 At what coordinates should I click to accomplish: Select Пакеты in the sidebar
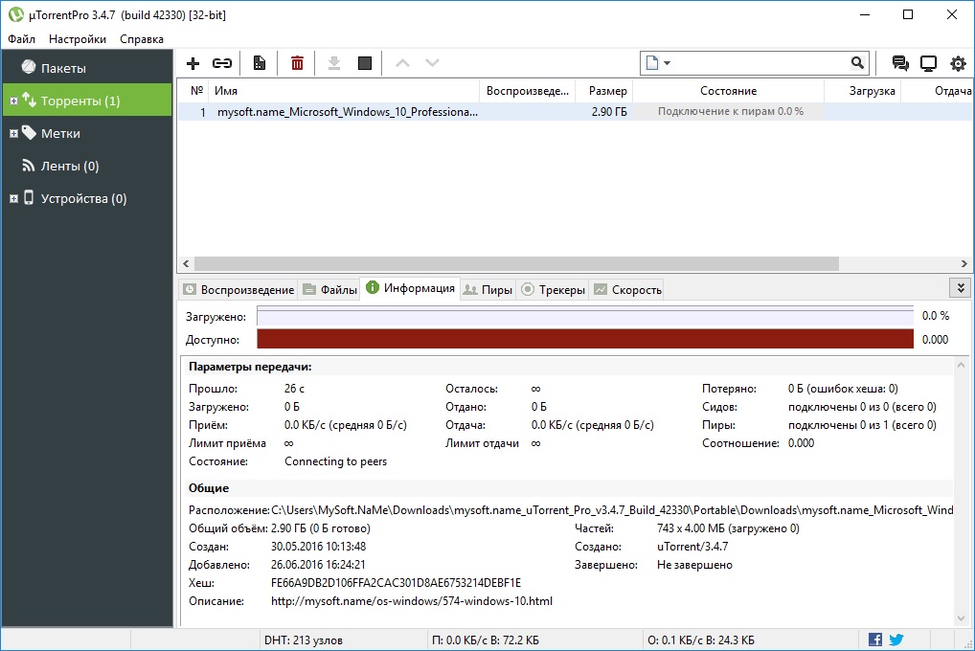coord(87,67)
